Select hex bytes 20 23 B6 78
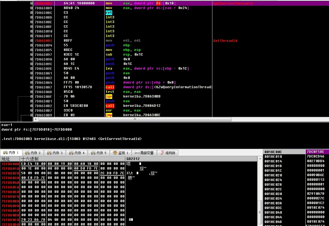Viewport: 329px width, 226px height. pos(33,220)
